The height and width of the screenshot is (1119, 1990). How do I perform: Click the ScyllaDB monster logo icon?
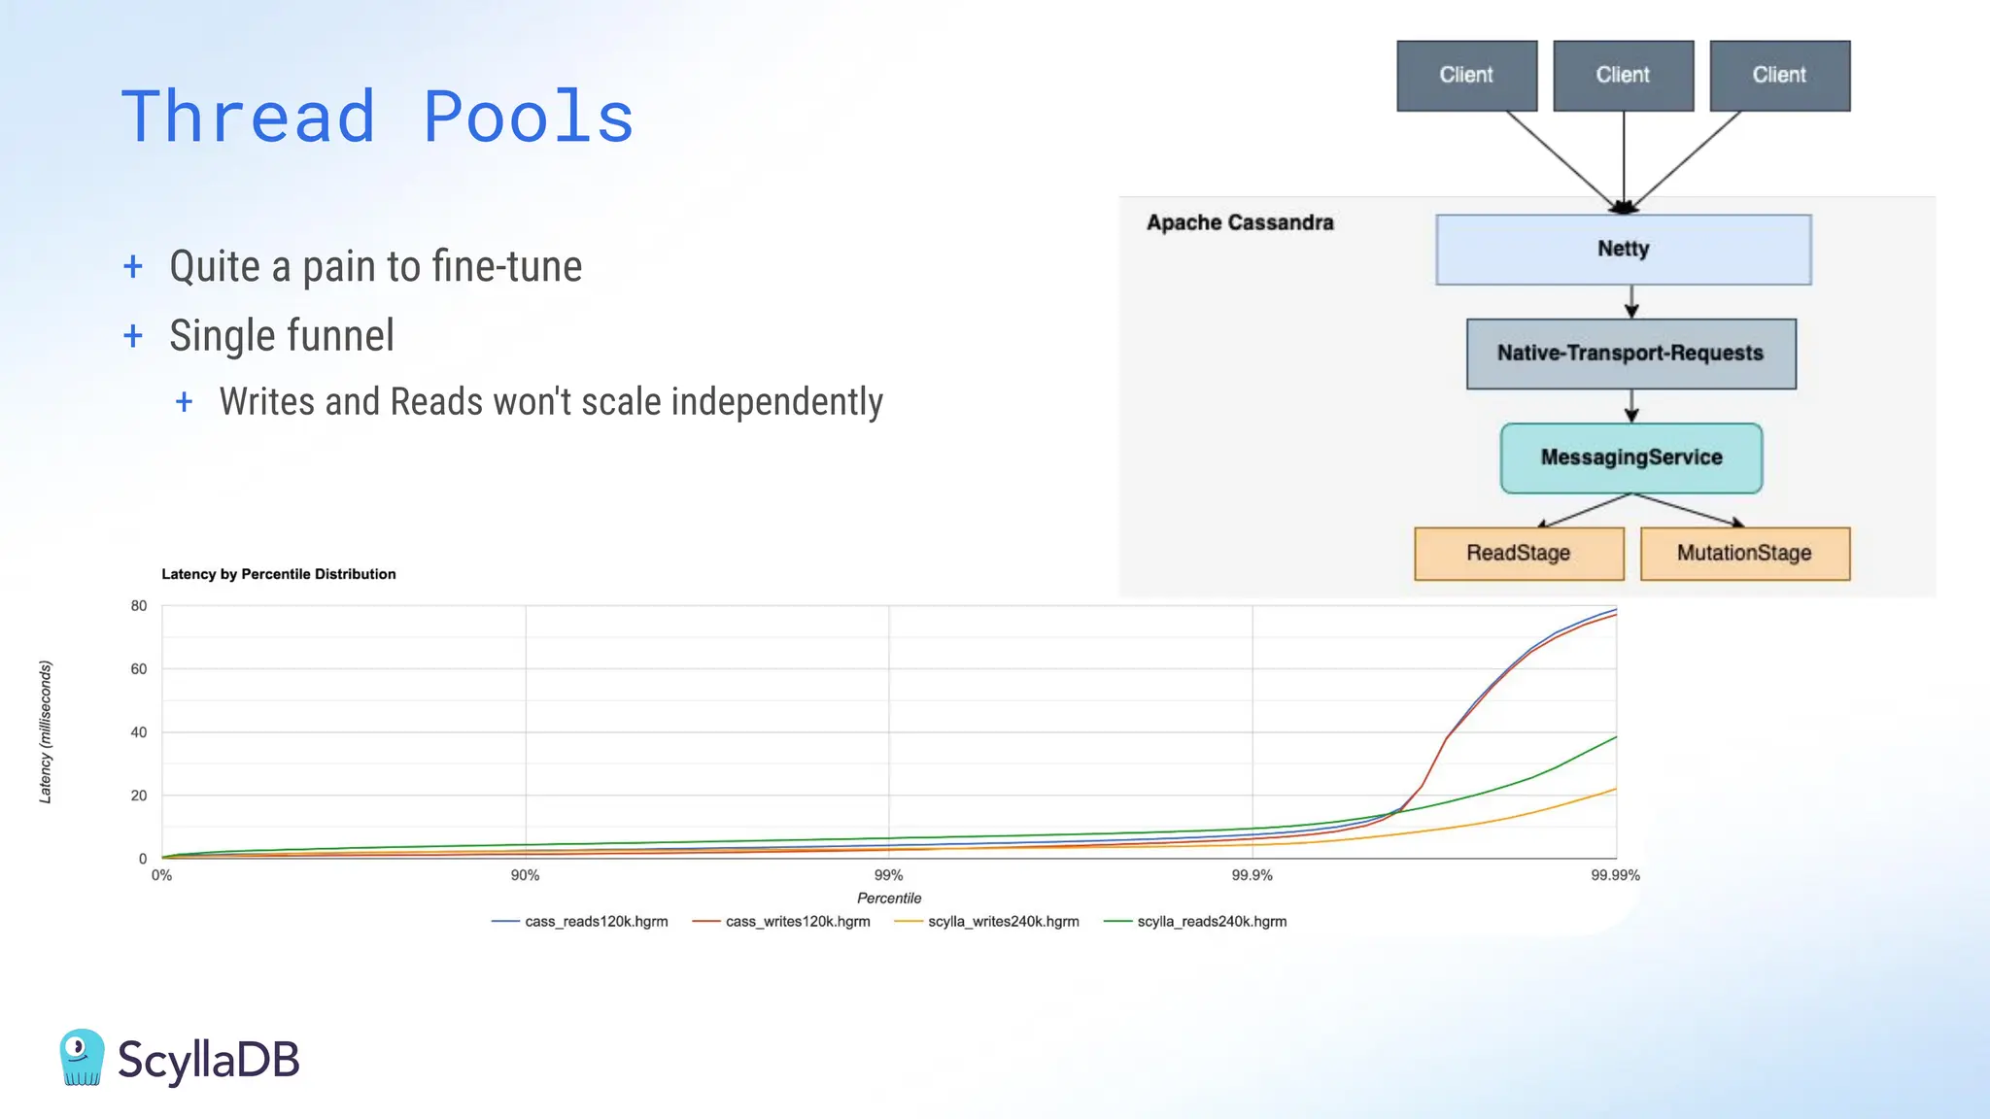pyautogui.click(x=82, y=1057)
